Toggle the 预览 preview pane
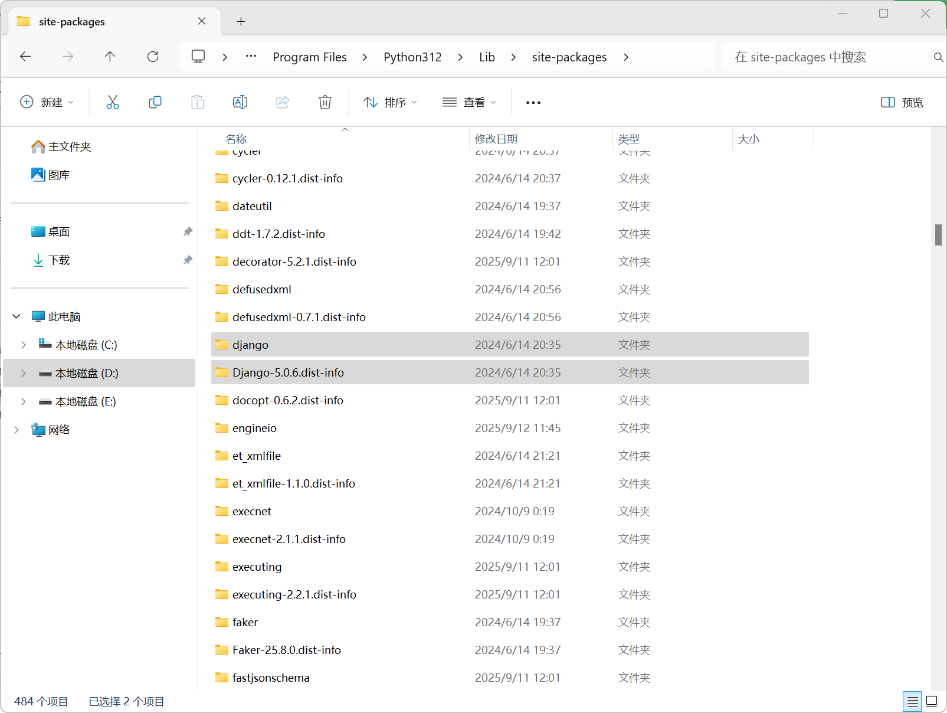 pyautogui.click(x=902, y=103)
